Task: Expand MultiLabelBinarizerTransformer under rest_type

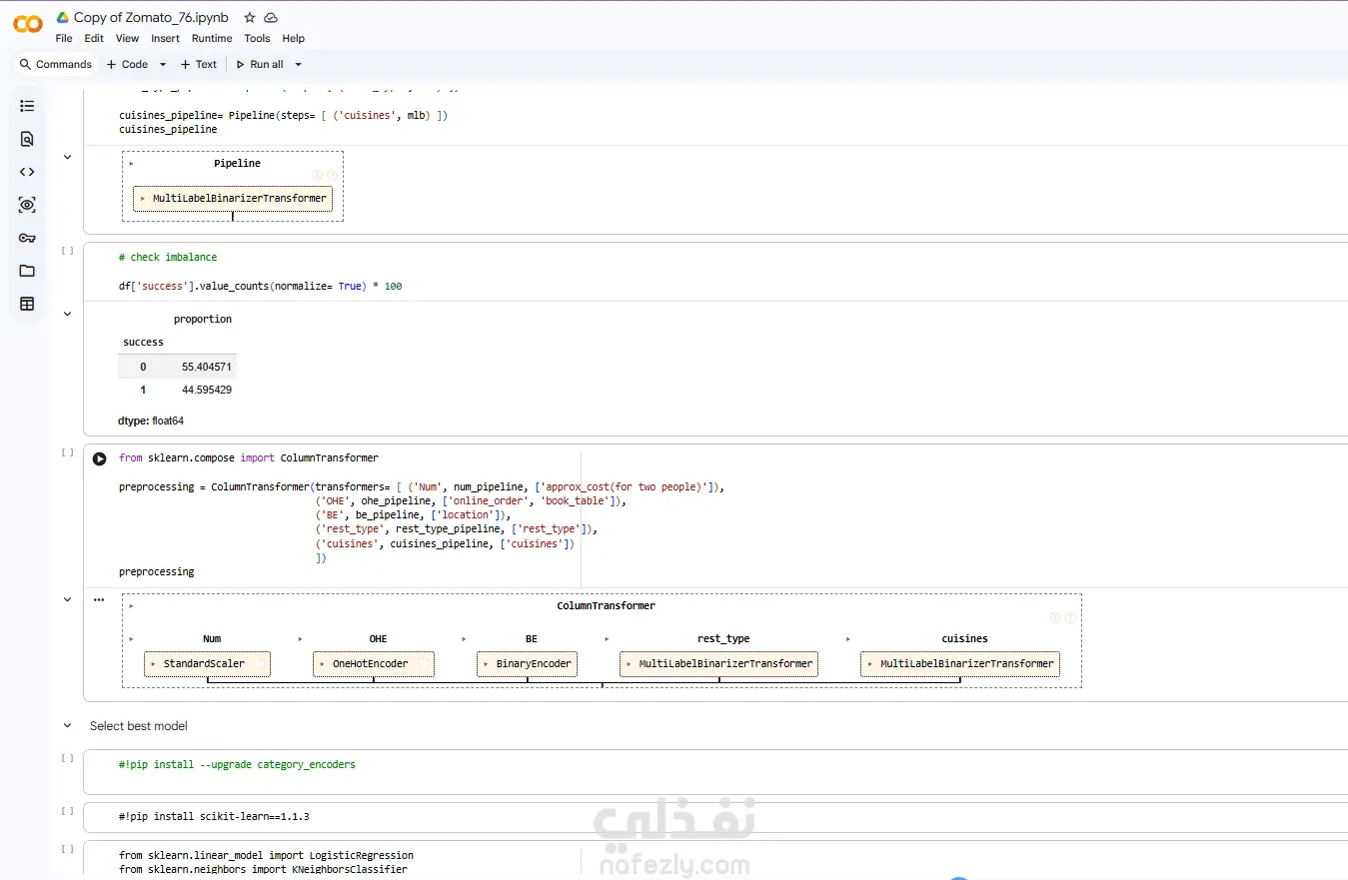Action: (x=719, y=663)
